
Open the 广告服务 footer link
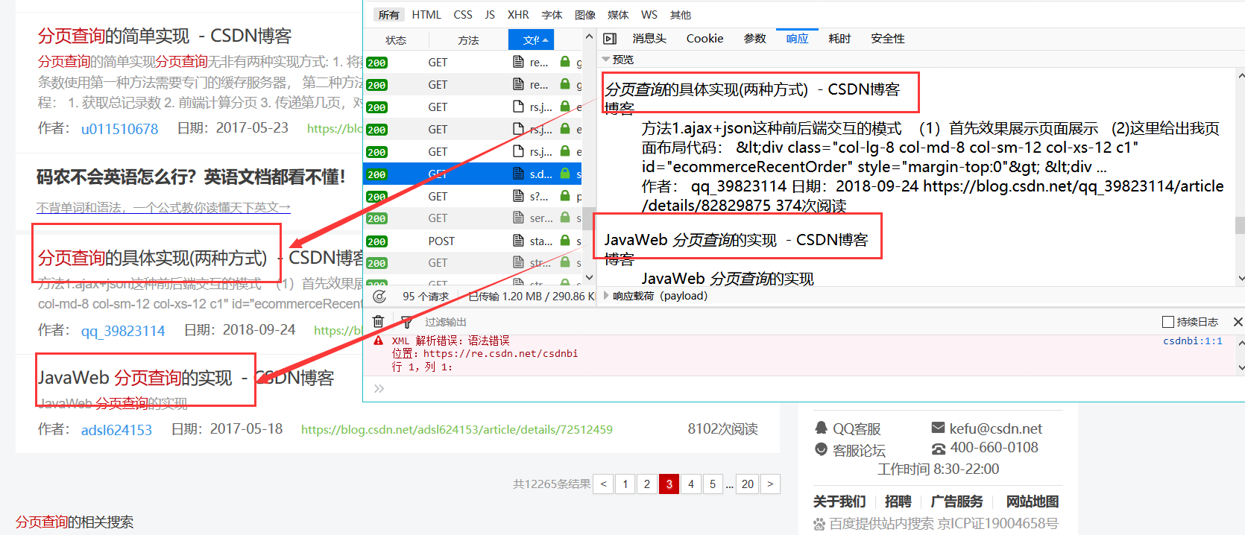(x=957, y=501)
